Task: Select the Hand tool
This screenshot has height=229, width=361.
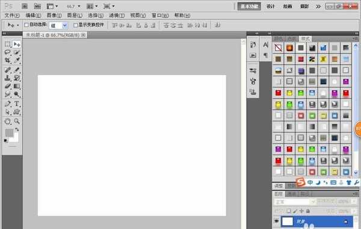Action: [x=8, y=121]
